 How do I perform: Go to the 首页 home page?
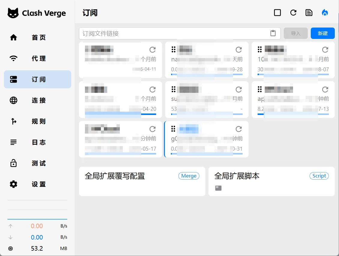[x=38, y=37]
